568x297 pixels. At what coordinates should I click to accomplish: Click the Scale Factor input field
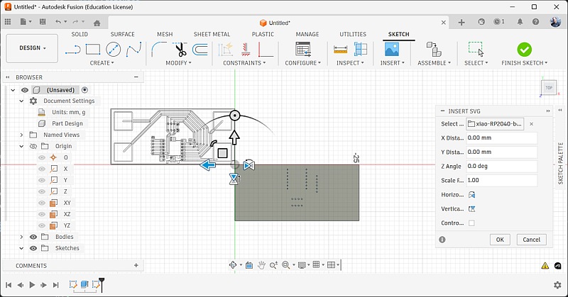[501, 180]
